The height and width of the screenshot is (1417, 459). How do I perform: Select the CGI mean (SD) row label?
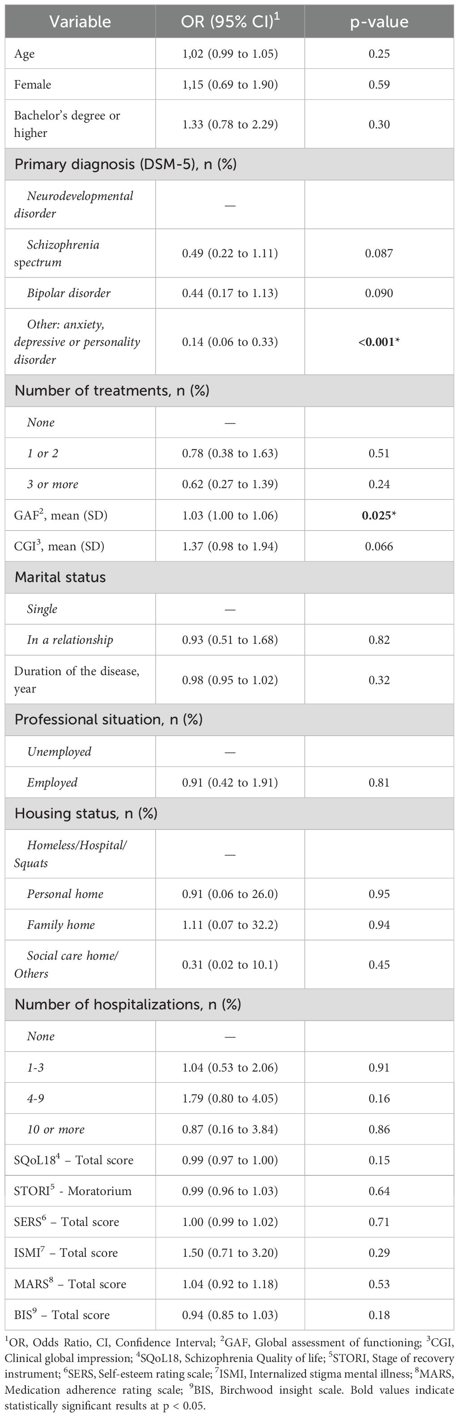[x=59, y=546]
